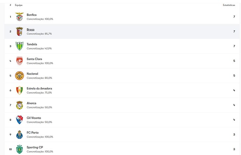Click the Benfica club crest
This screenshot has width=241, height=155.
[19, 17]
